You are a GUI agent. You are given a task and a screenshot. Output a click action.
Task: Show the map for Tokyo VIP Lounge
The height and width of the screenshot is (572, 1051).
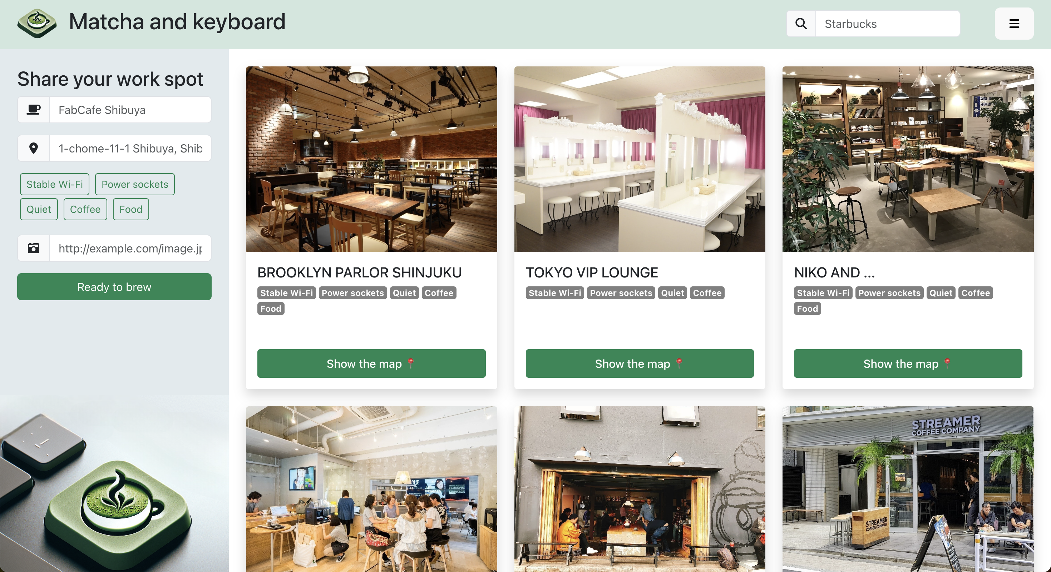pos(639,363)
